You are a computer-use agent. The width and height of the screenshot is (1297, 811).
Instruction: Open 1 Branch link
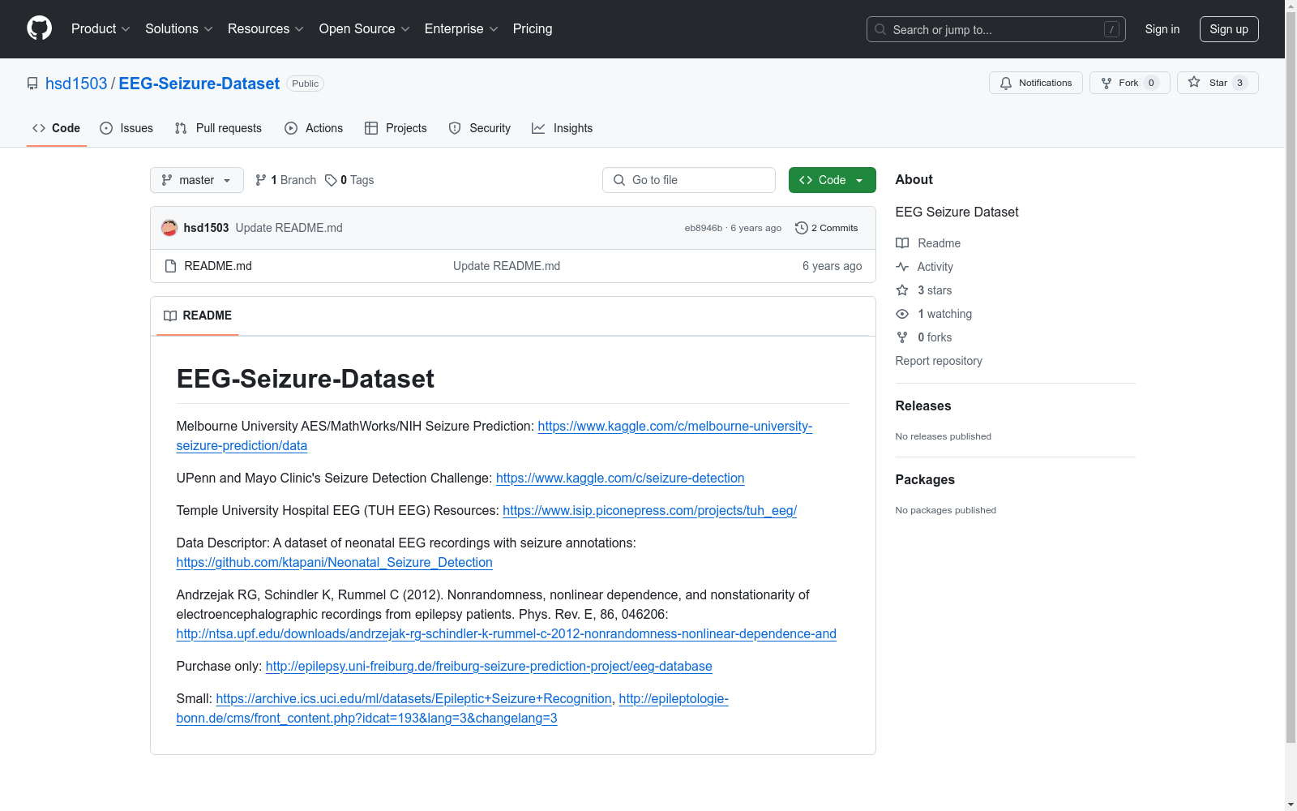[x=285, y=180]
